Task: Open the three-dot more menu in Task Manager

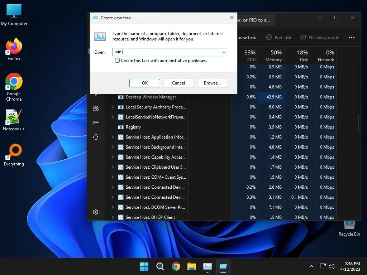Action: pyautogui.click(x=351, y=37)
